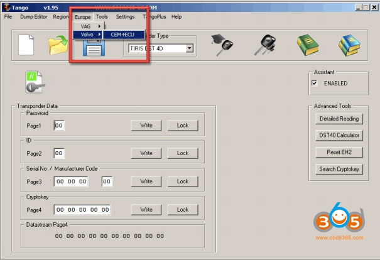This screenshot has height=260, width=380.
Task: Click the Search Cryptokey button
Action: [x=339, y=169]
